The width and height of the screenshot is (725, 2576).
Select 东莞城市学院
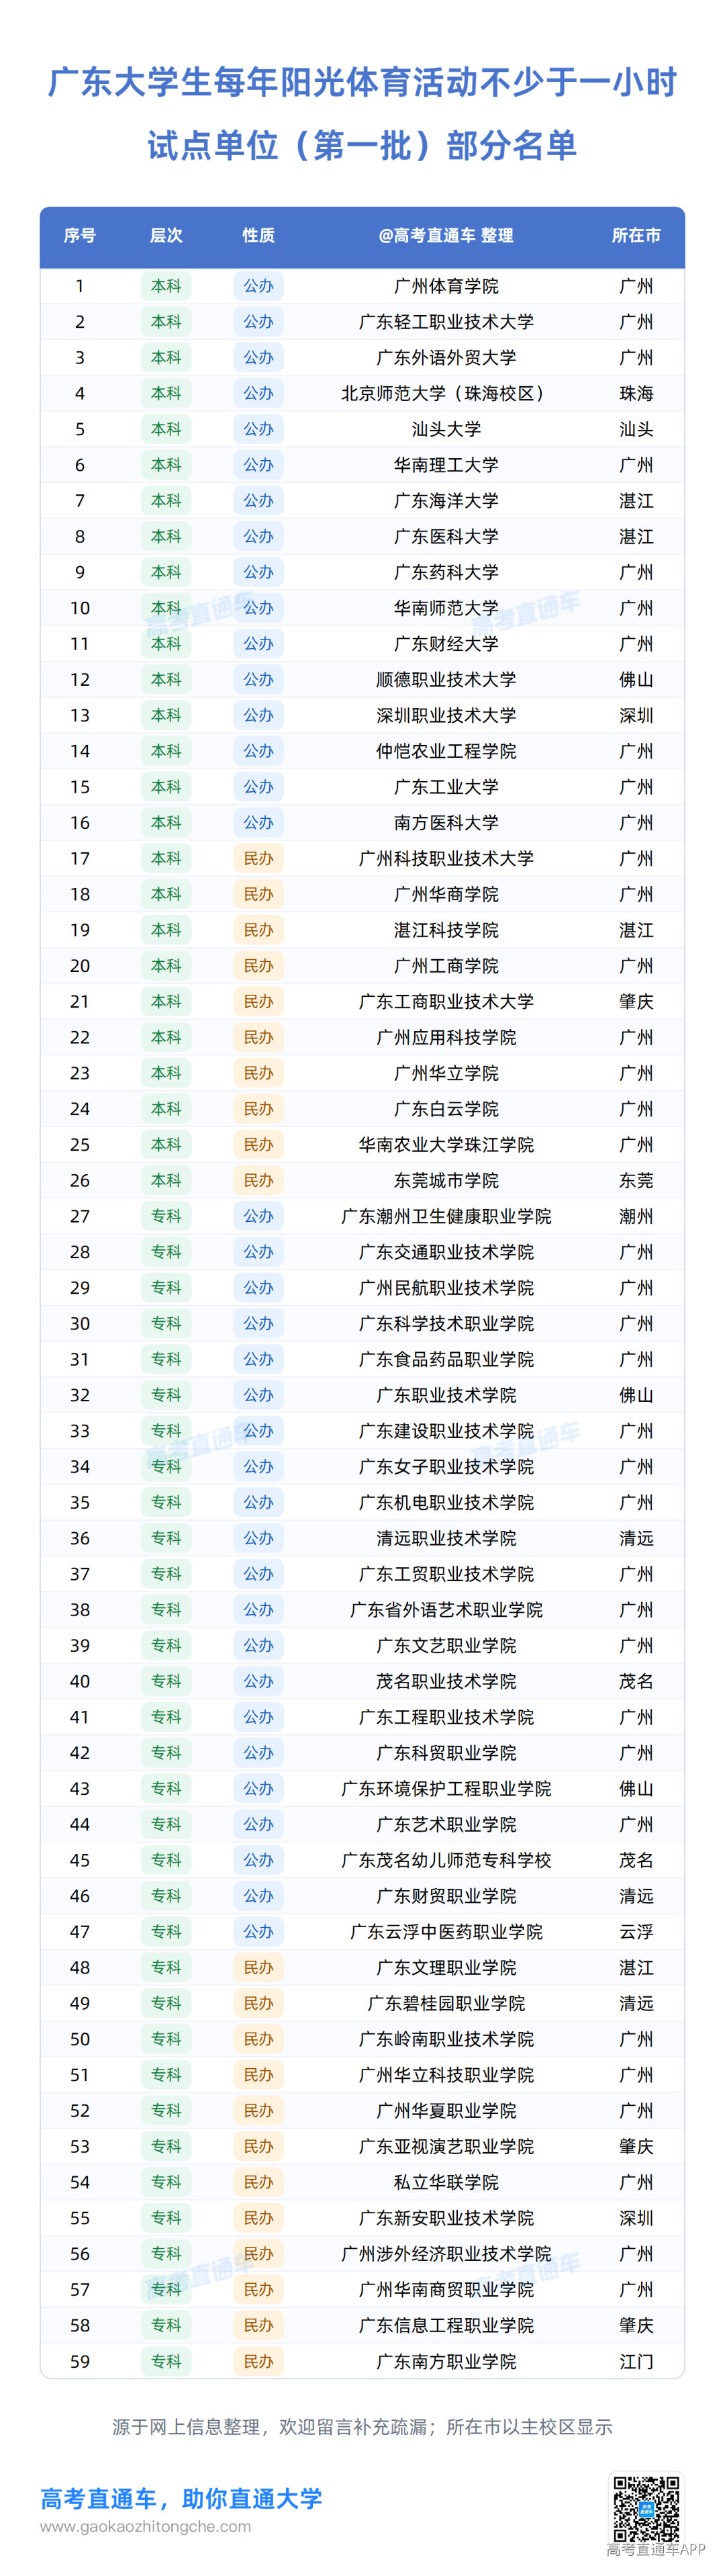(446, 1180)
